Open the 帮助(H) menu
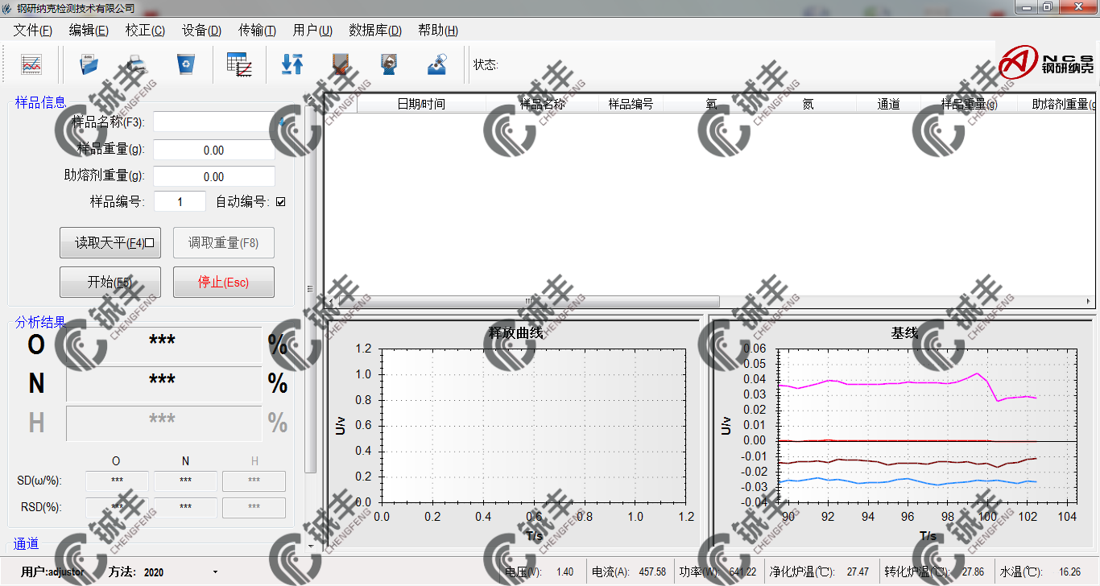Screen dimensions: 1100x586 (438, 31)
